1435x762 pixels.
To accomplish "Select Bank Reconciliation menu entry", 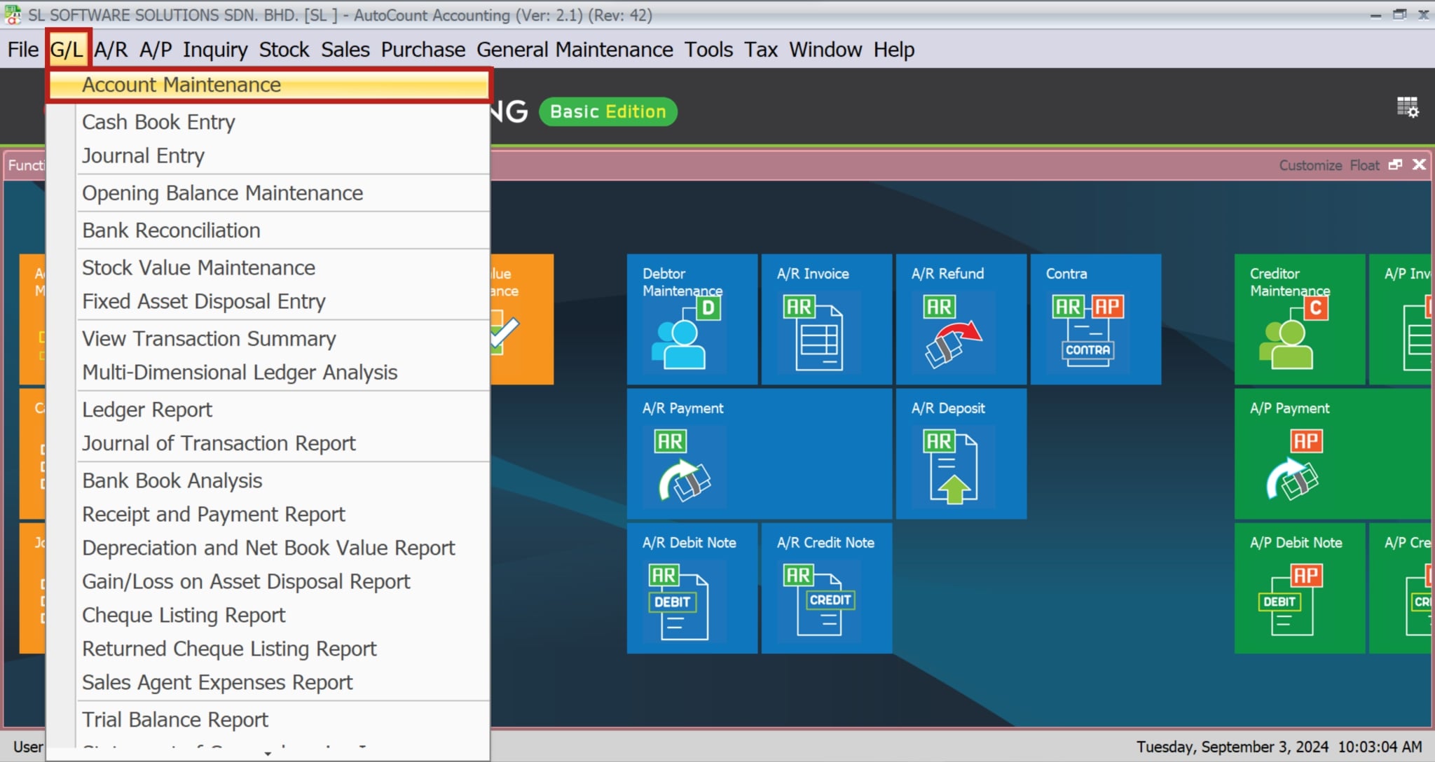I will point(171,230).
